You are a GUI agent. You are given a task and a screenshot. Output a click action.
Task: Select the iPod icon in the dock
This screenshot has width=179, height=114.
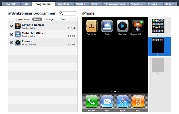pyautogui.click(x=138, y=101)
